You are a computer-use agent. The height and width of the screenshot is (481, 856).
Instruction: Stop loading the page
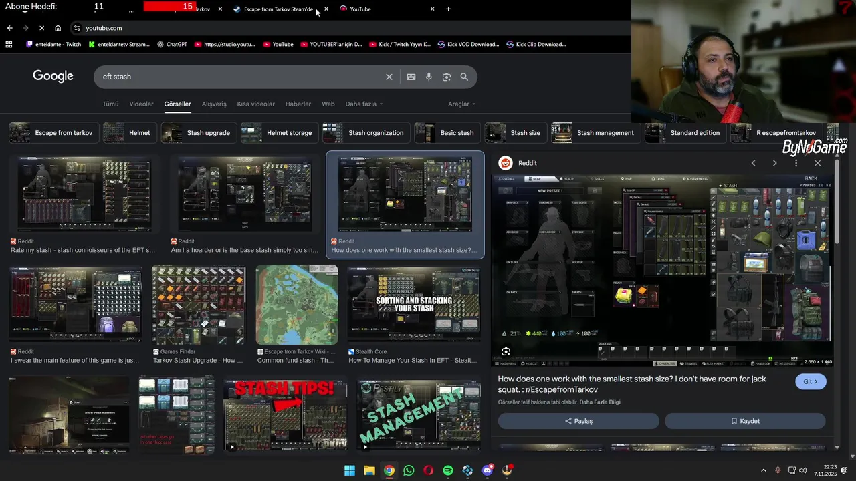[41, 28]
